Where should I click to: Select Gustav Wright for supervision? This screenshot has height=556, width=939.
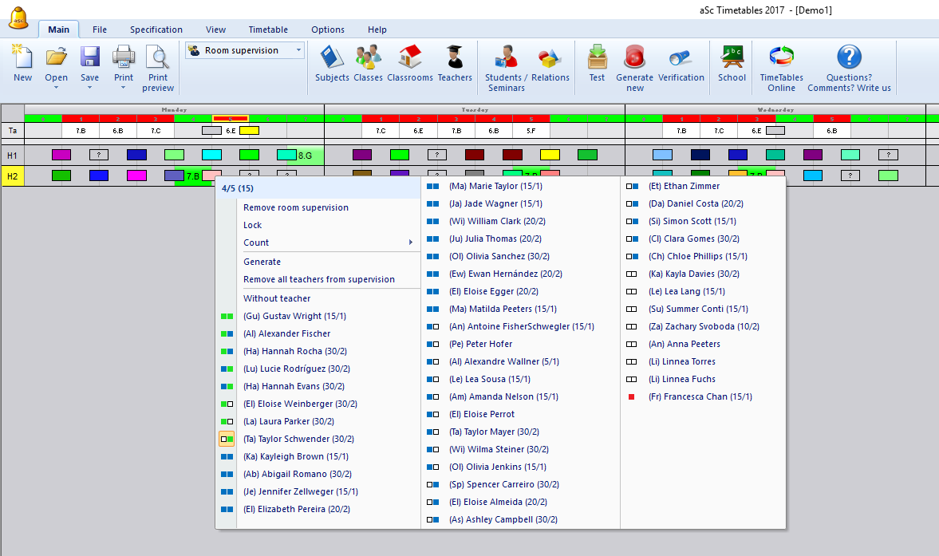(x=294, y=316)
